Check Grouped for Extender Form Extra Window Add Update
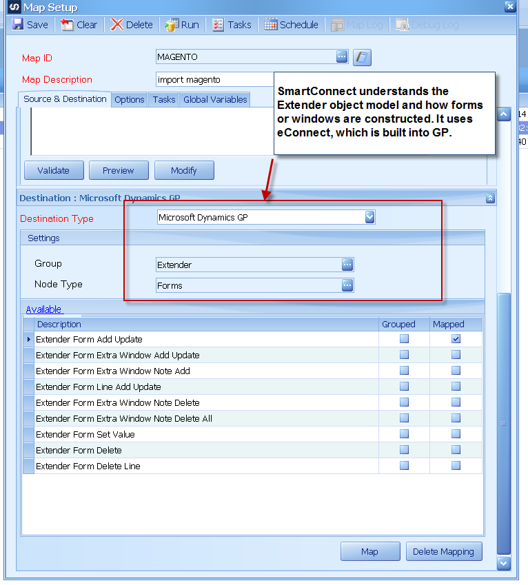 coord(404,354)
